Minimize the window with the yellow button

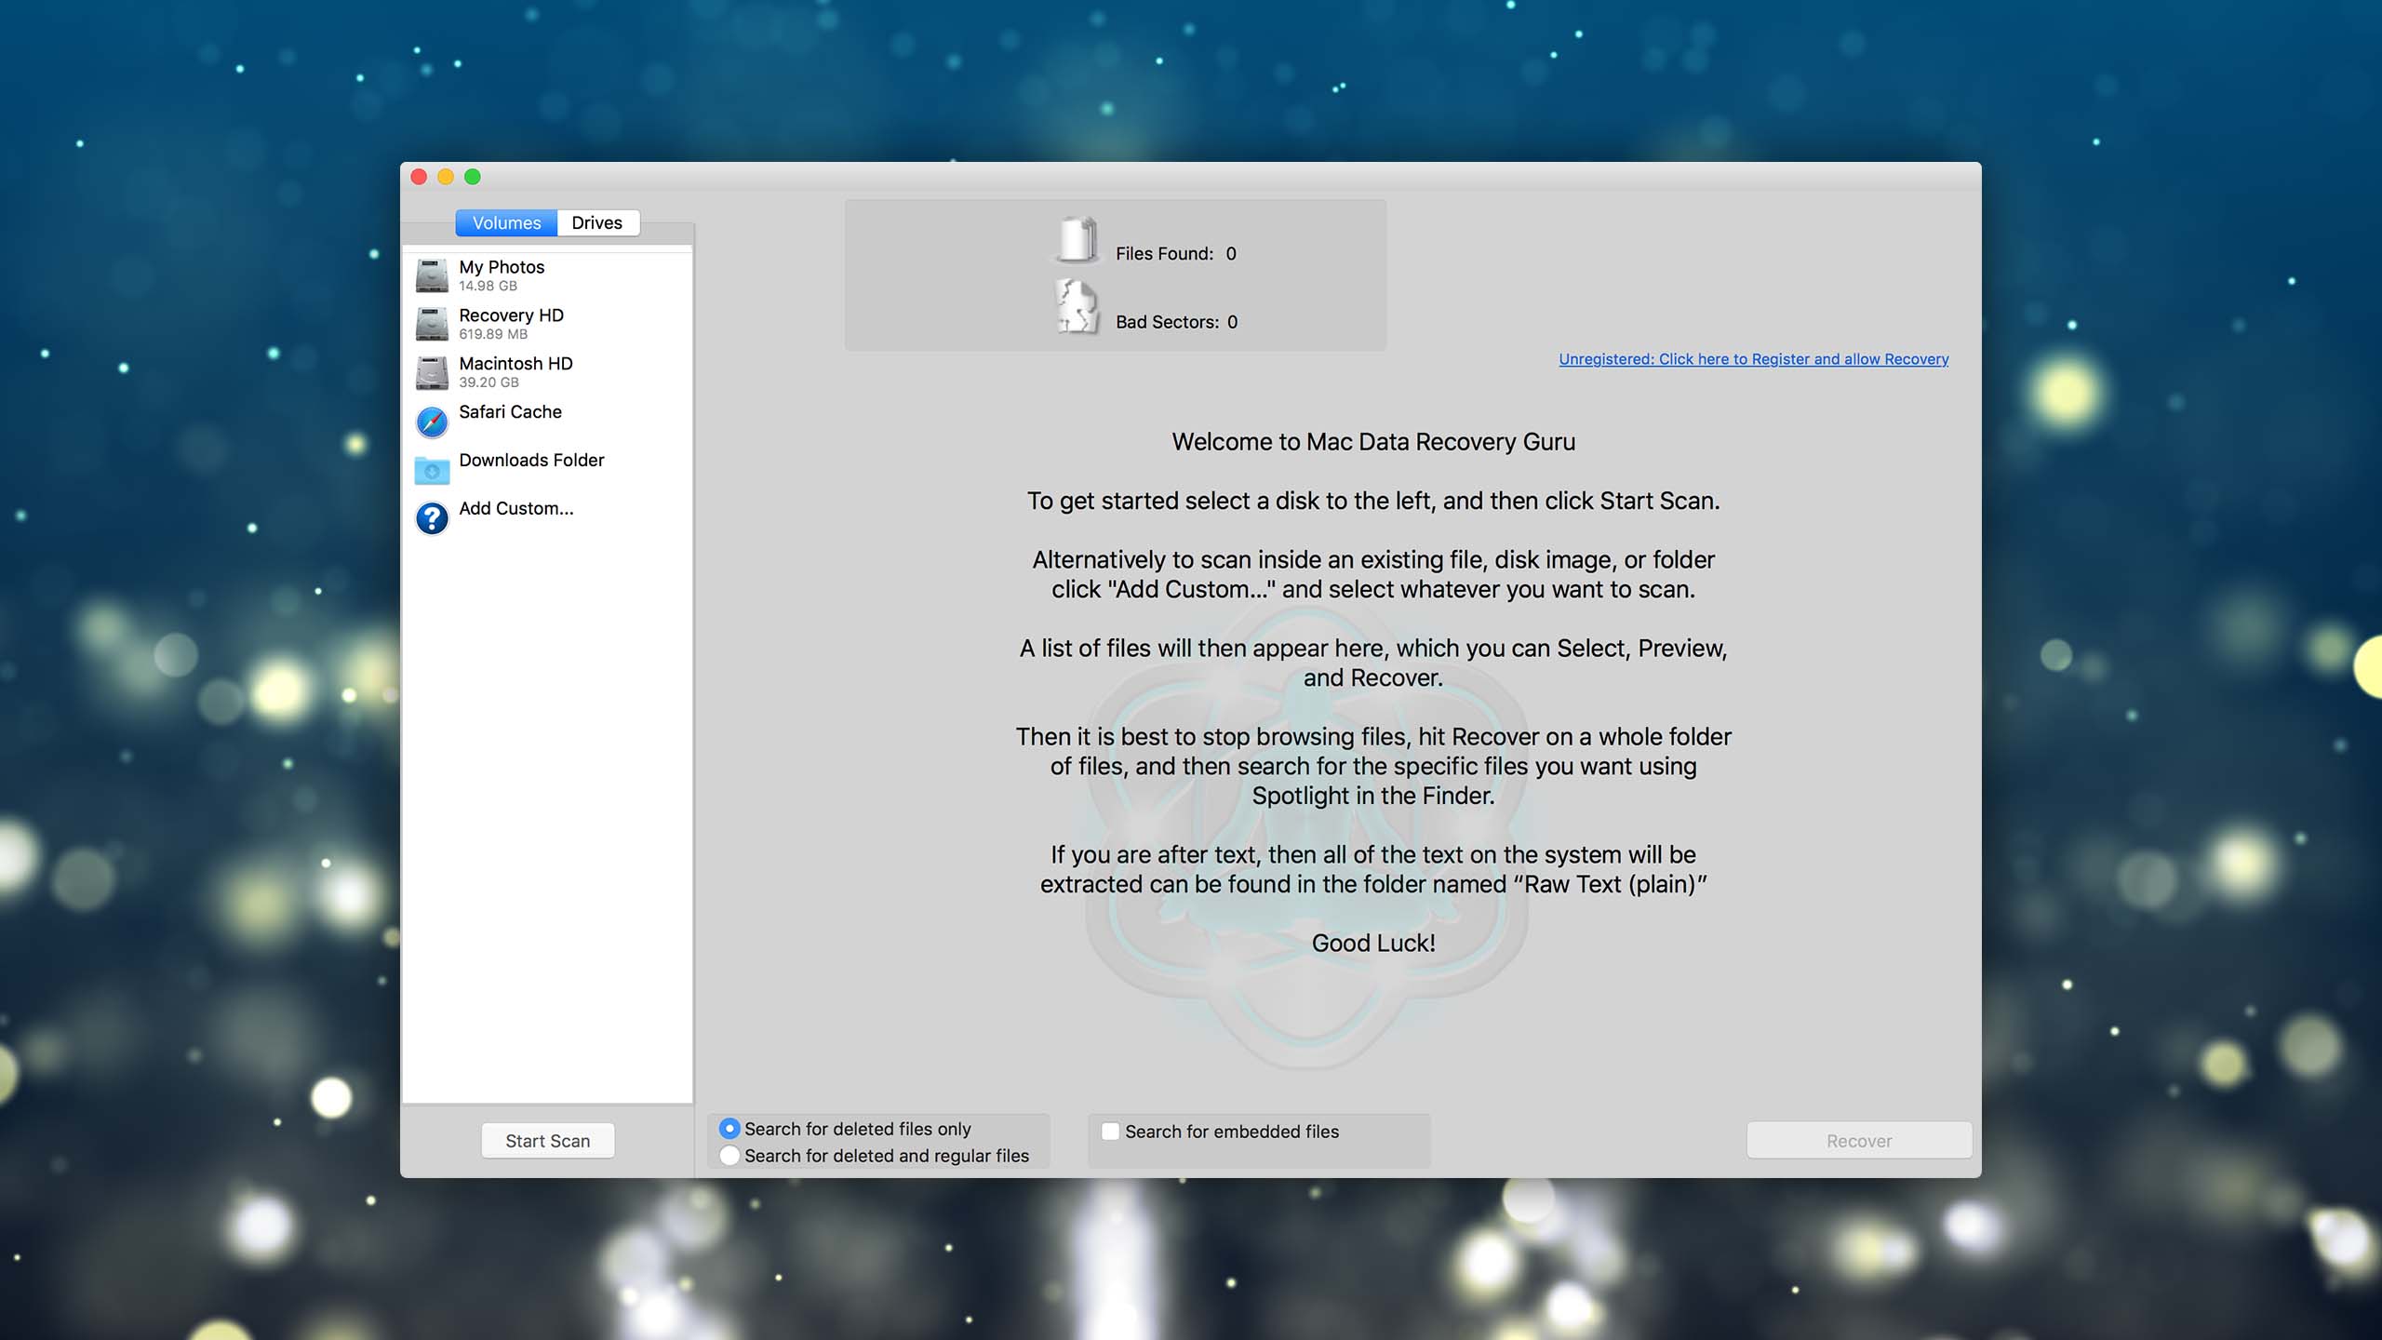(446, 177)
